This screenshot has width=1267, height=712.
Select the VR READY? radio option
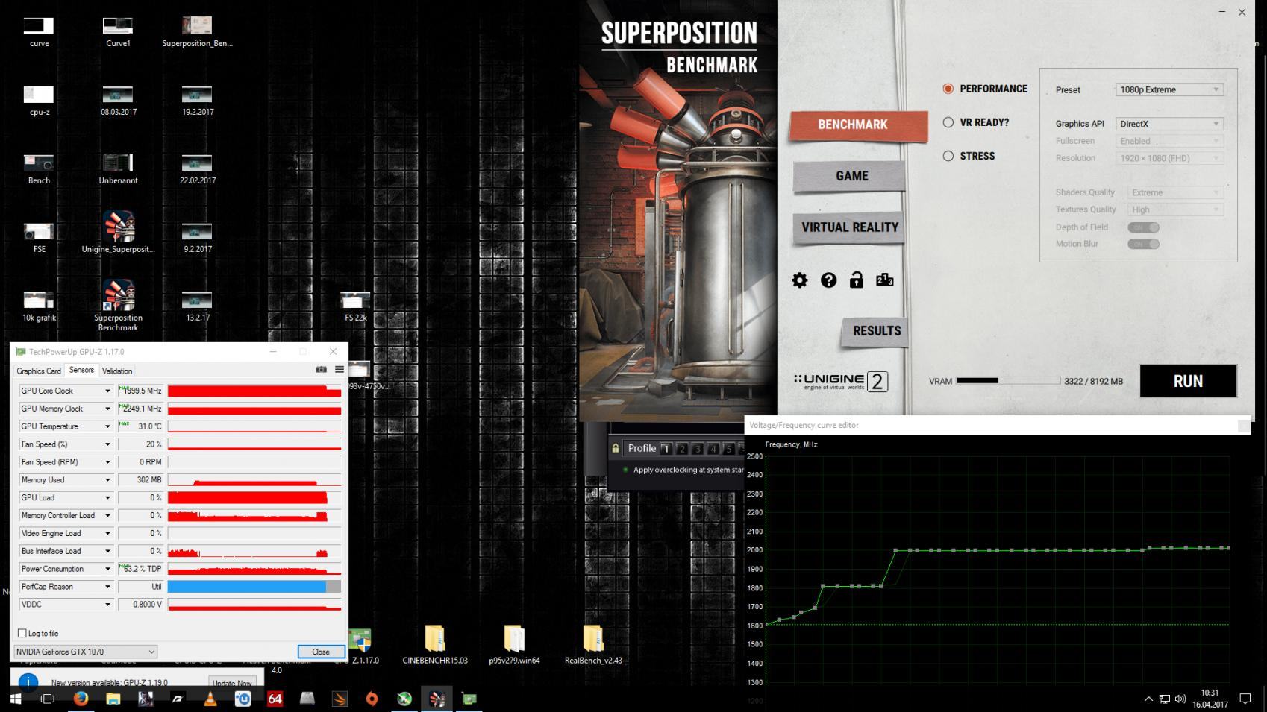(x=948, y=122)
